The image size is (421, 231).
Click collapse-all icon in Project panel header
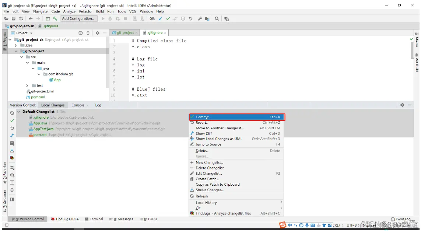click(x=88, y=33)
